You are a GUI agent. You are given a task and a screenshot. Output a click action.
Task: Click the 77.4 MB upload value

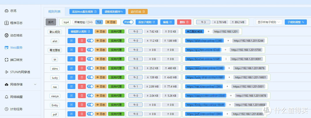click(170, 86)
